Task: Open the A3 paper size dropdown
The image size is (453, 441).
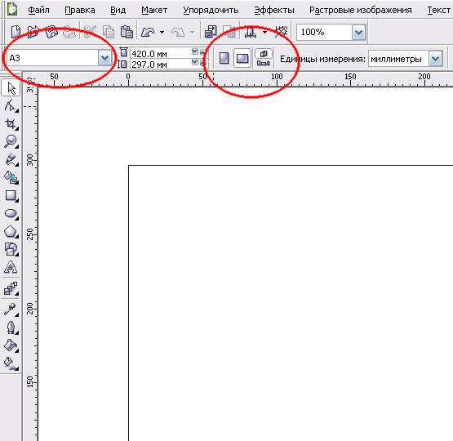Action: [x=104, y=58]
